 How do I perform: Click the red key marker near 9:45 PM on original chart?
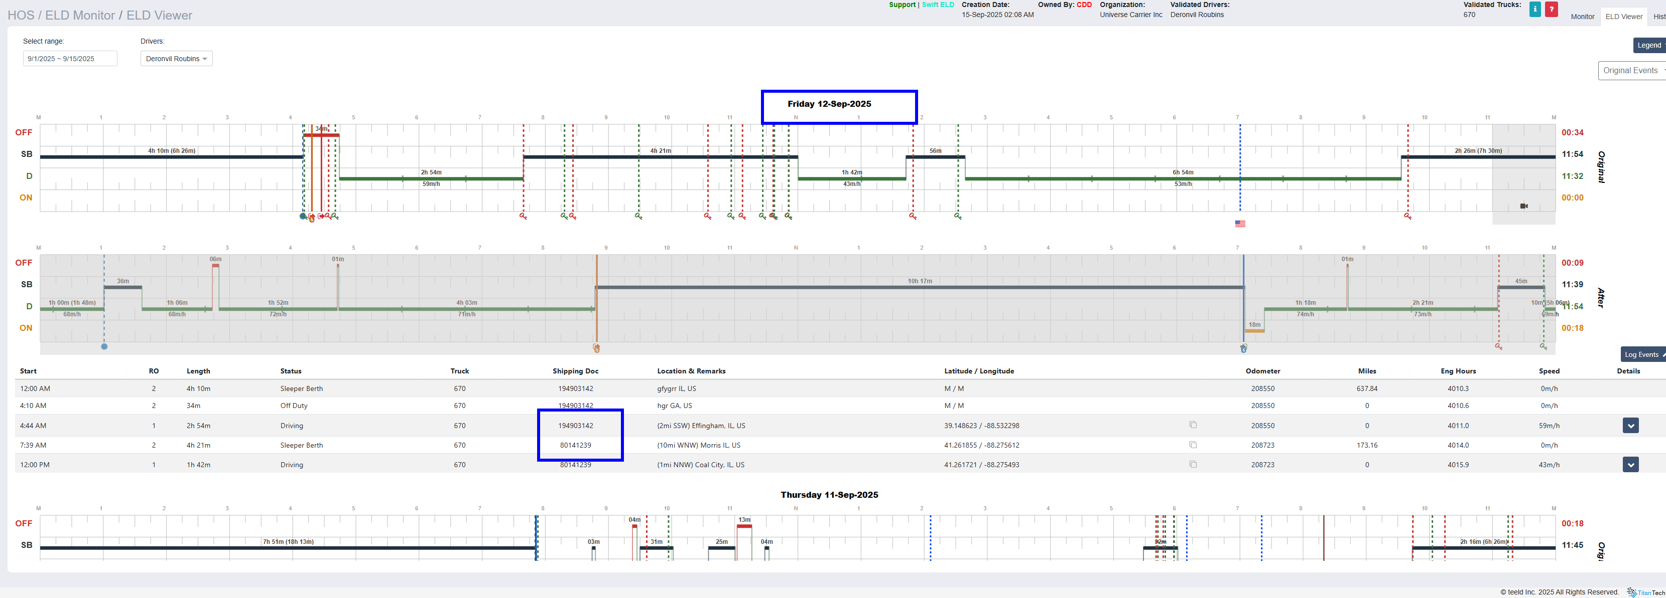(x=1407, y=216)
